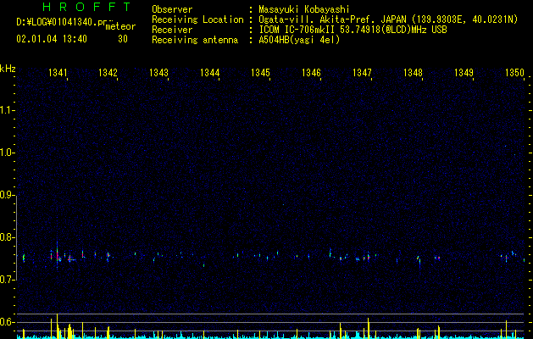Image resolution: width=533 pixels, height=339 pixels.
Task: Click the 1347 time axis label
Action: pyautogui.click(x=363, y=72)
